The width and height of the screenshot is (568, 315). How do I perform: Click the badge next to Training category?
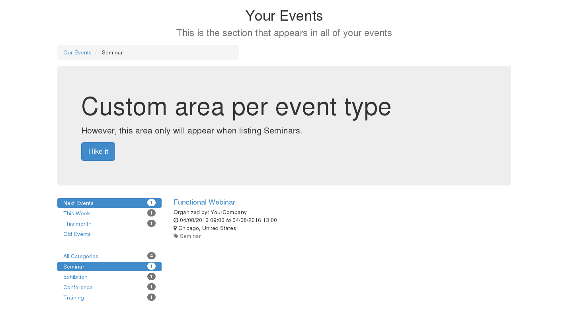click(x=151, y=297)
